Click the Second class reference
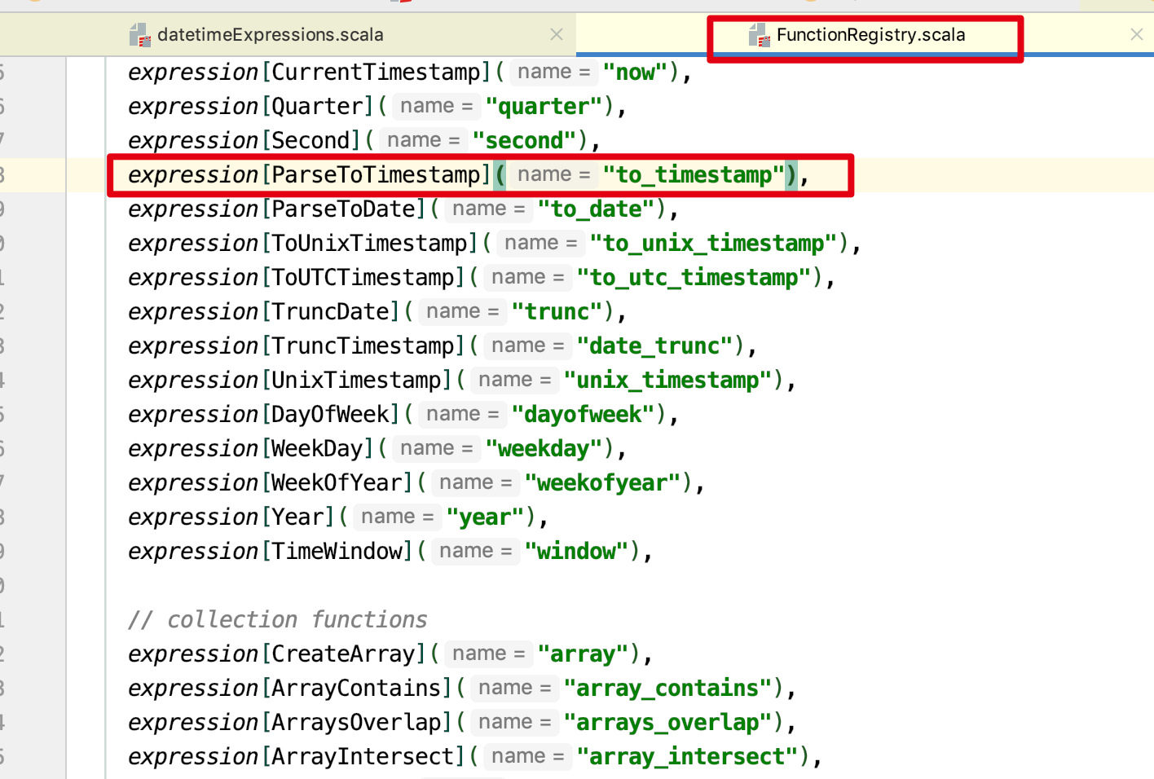Viewport: 1154px width, 779px height. pos(311,140)
